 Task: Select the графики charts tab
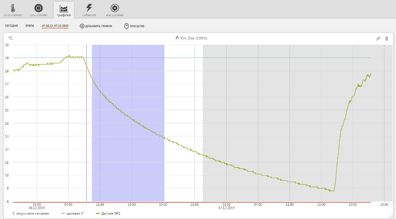pos(64,10)
